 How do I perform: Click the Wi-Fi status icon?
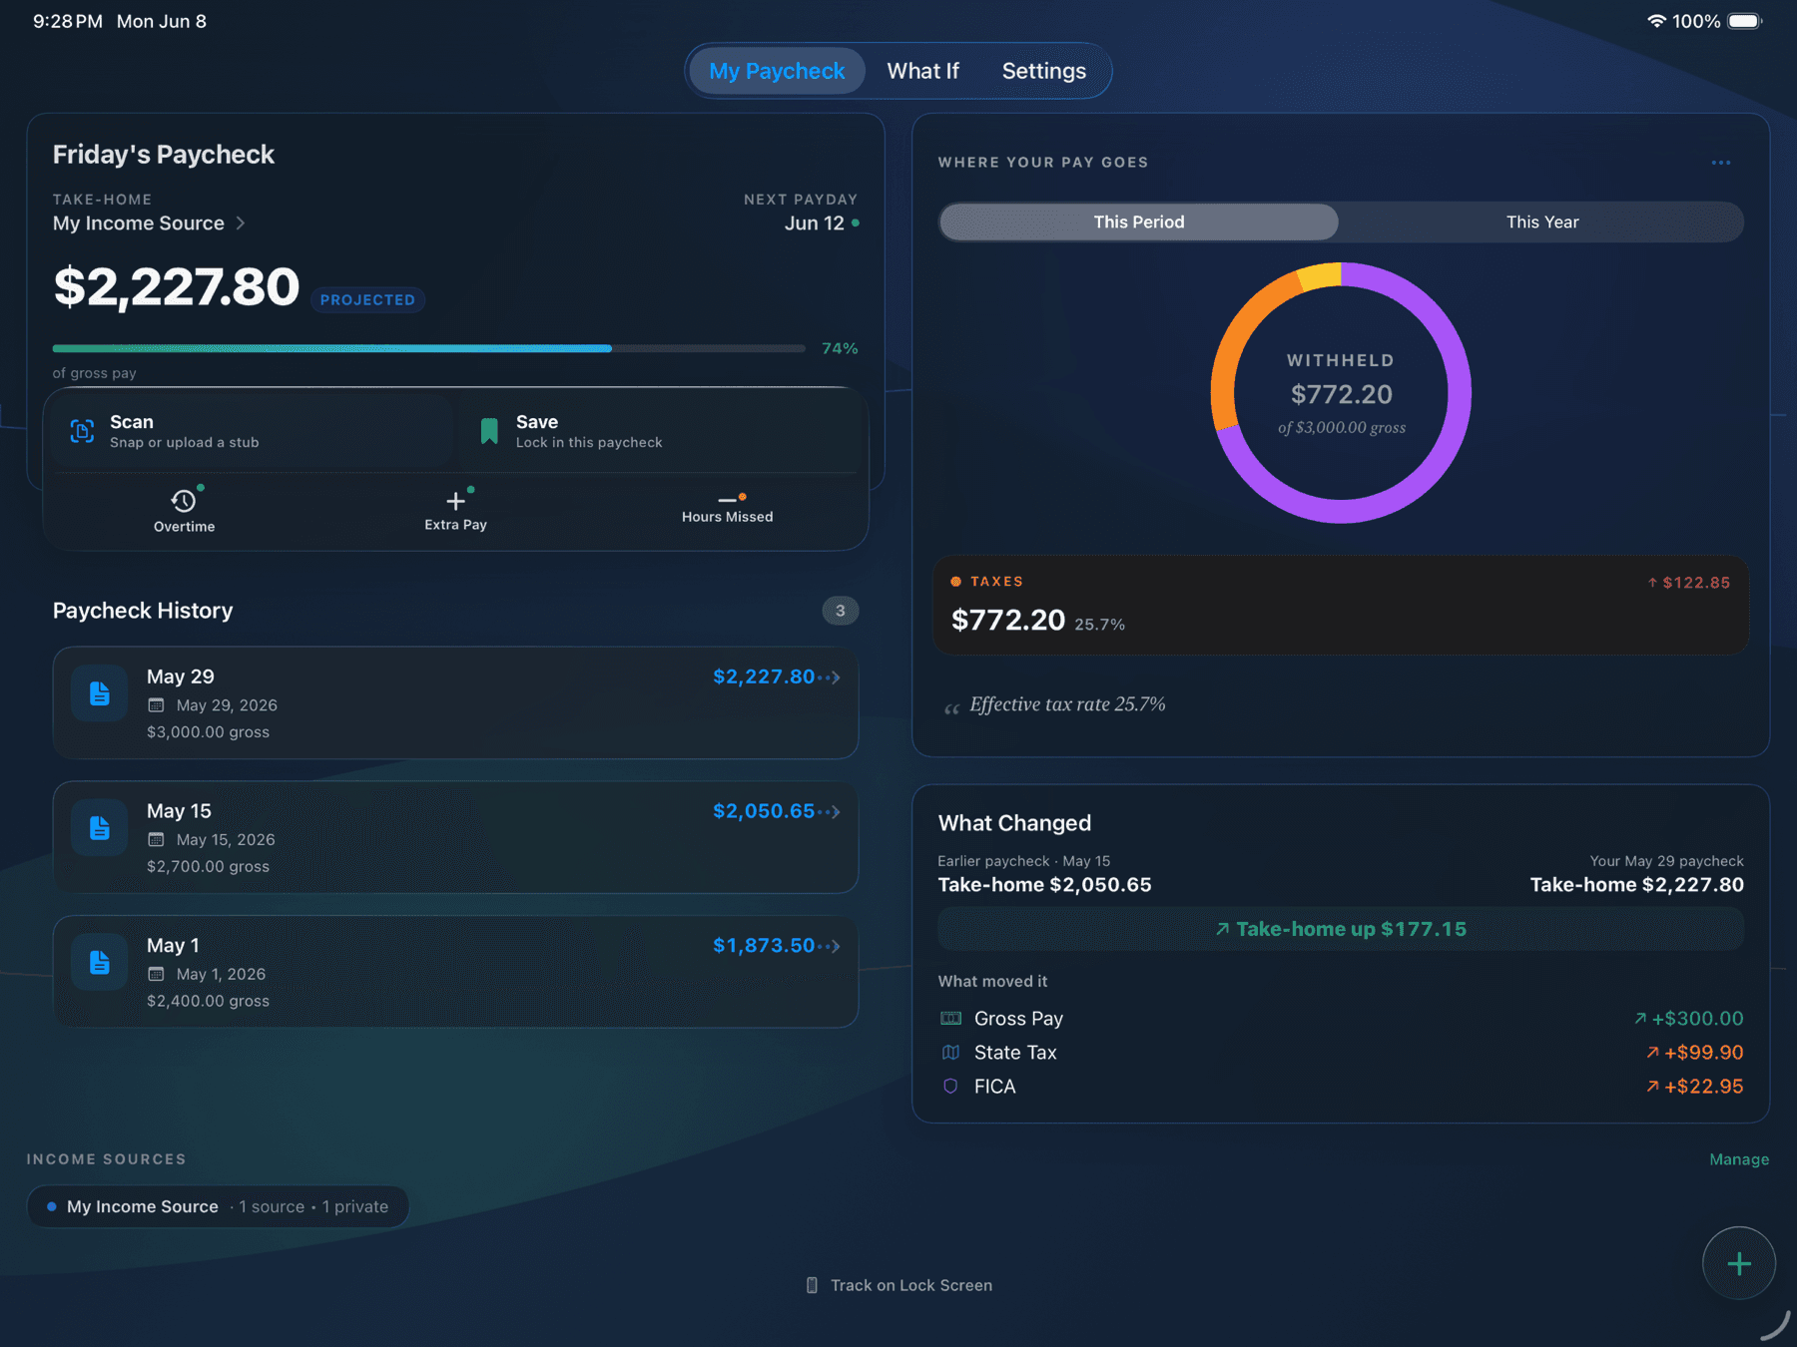point(1656,21)
